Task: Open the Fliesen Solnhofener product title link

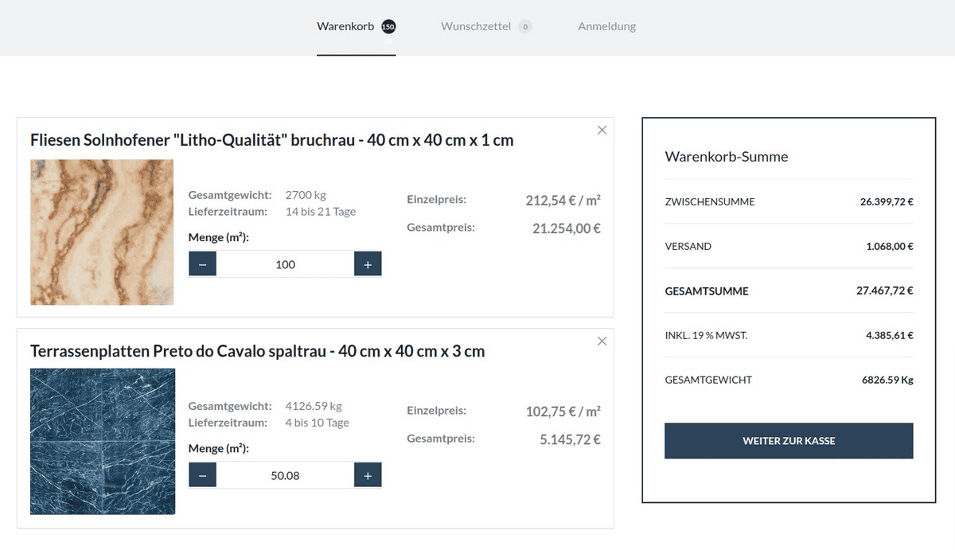Action: click(x=271, y=140)
